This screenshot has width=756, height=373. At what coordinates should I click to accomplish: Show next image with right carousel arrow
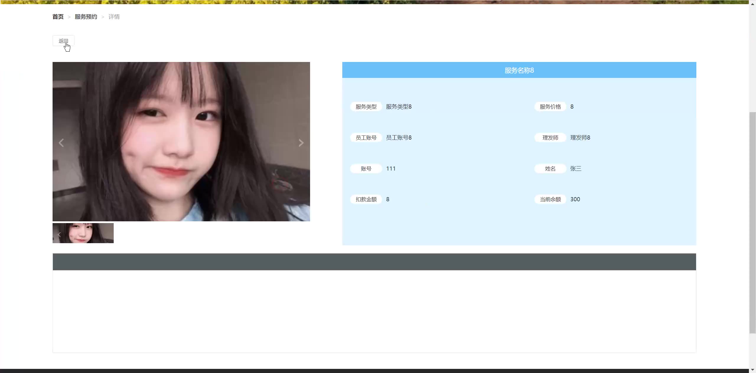pyautogui.click(x=301, y=143)
